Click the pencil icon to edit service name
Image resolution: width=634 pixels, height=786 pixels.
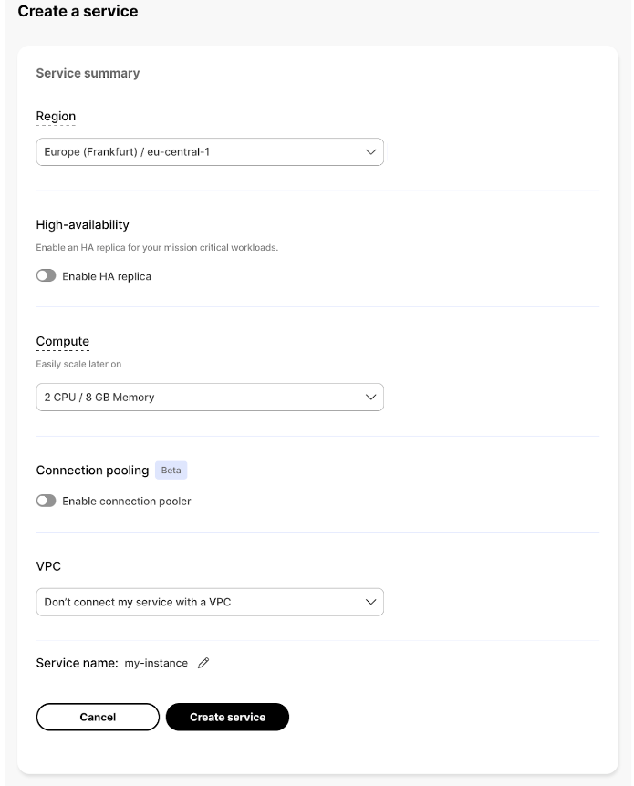(203, 664)
